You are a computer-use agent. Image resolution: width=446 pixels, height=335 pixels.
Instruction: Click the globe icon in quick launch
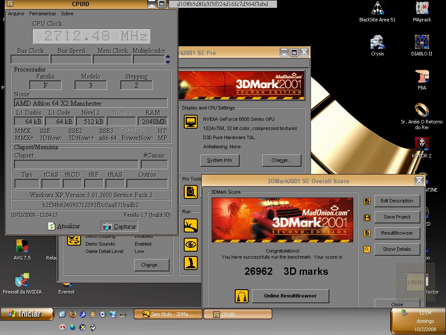point(73,327)
